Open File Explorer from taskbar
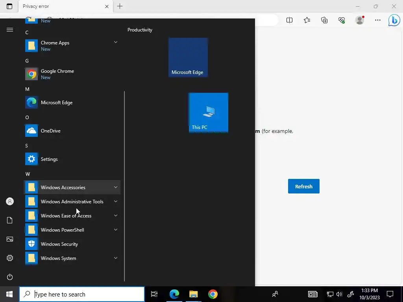The height and width of the screenshot is (302, 403). 193,294
